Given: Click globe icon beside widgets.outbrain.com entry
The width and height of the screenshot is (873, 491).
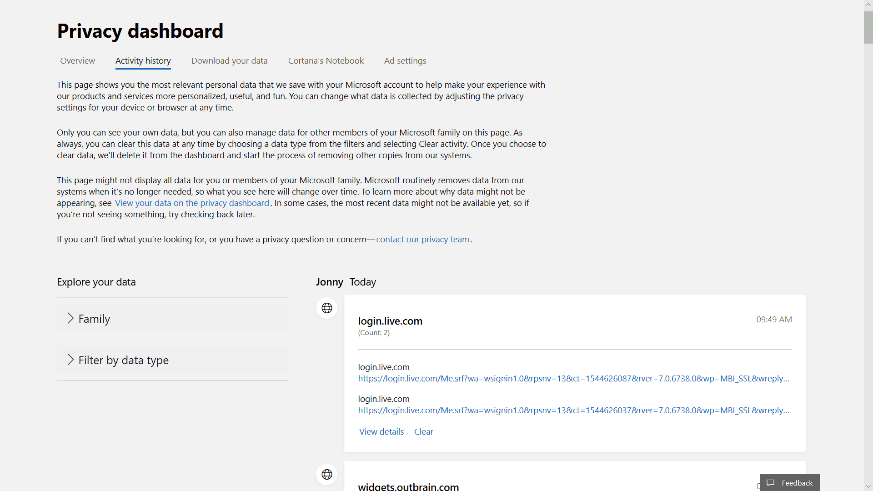Looking at the screenshot, I should [x=326, y=475].
